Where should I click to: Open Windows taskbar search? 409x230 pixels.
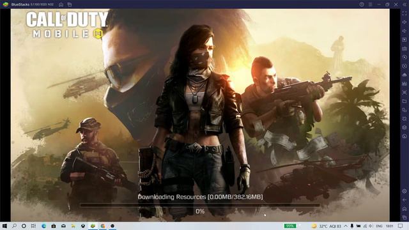[x=14, y=226]
